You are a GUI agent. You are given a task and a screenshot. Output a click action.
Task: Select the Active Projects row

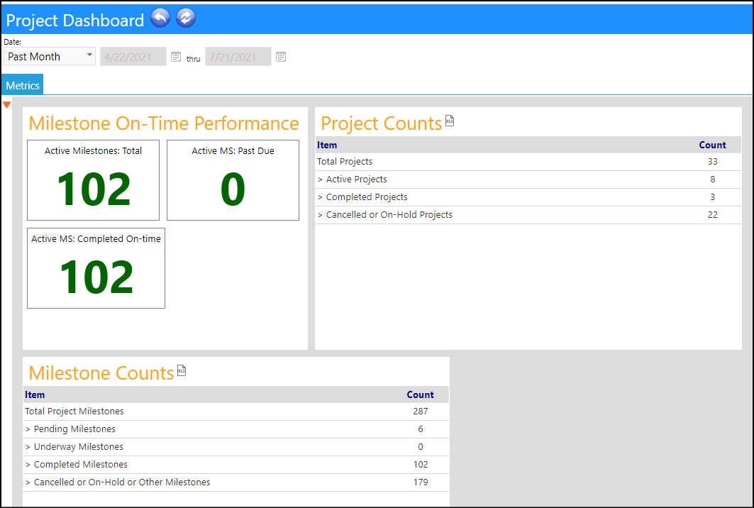(528, 180)
